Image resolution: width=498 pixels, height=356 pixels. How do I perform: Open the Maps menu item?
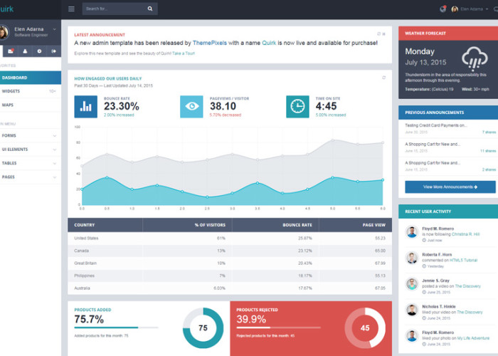(31, 105)
